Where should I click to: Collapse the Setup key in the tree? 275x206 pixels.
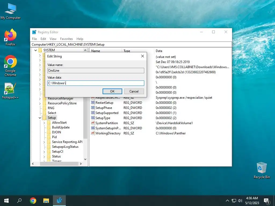40,118
